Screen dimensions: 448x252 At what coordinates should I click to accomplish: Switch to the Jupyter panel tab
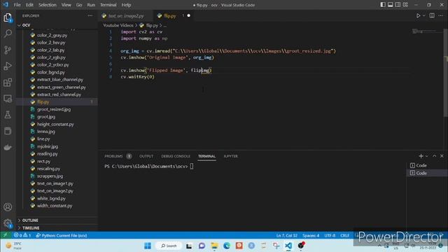coord(230,156)
